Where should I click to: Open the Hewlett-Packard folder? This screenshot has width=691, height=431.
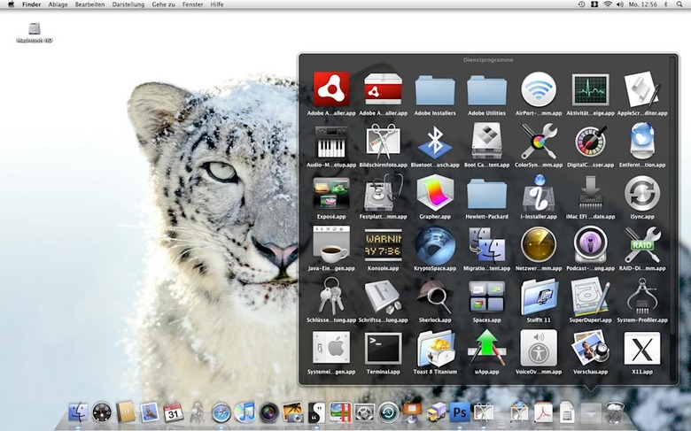tap(486, 194)
